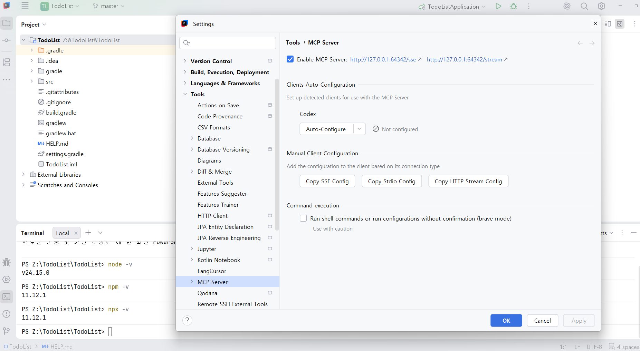Click Copy Stdio Config button

(x=392, y=181)
